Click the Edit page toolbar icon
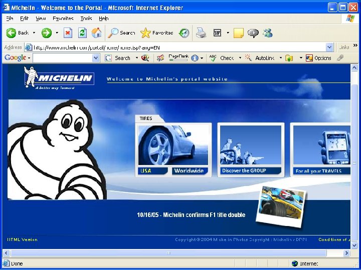The width and height of the screenshot is (361, 270). [x=217, y=33]
